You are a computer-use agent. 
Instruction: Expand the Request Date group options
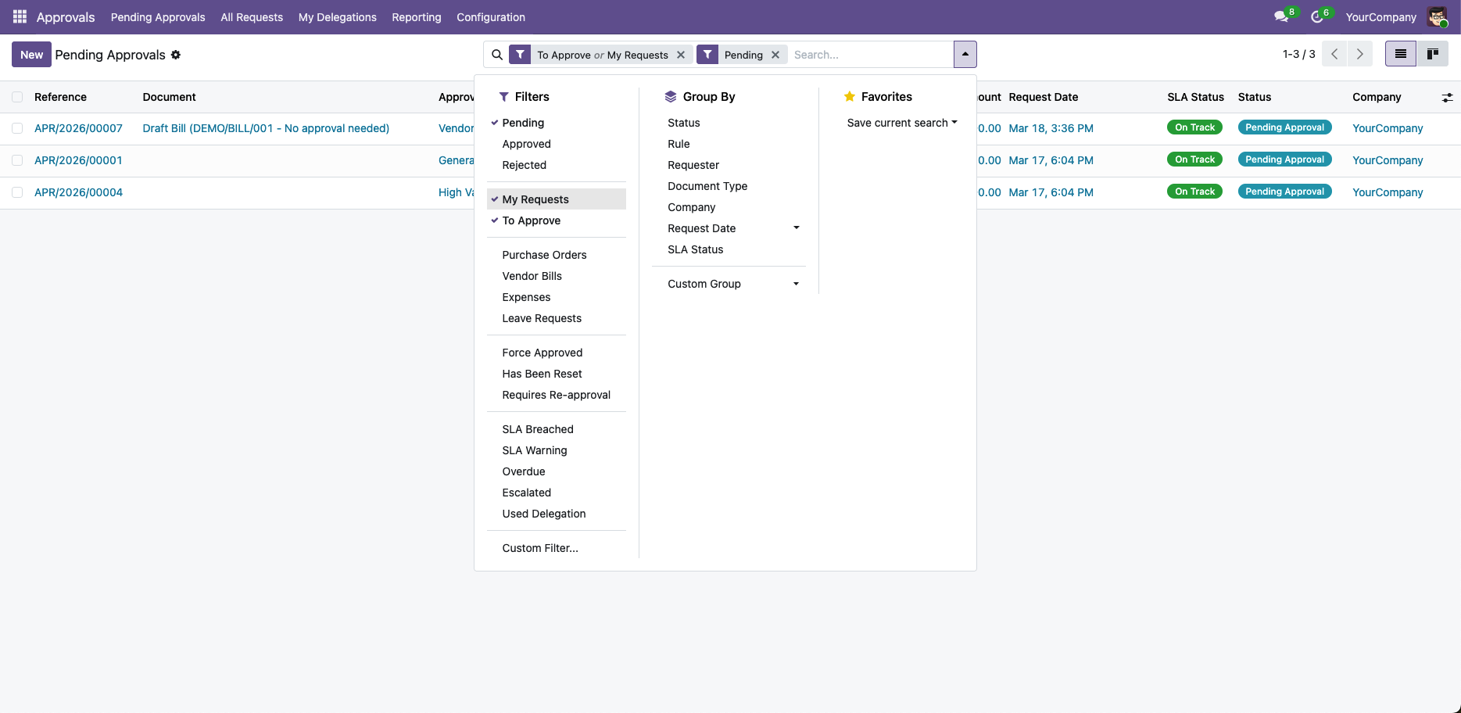click(796, 228)
